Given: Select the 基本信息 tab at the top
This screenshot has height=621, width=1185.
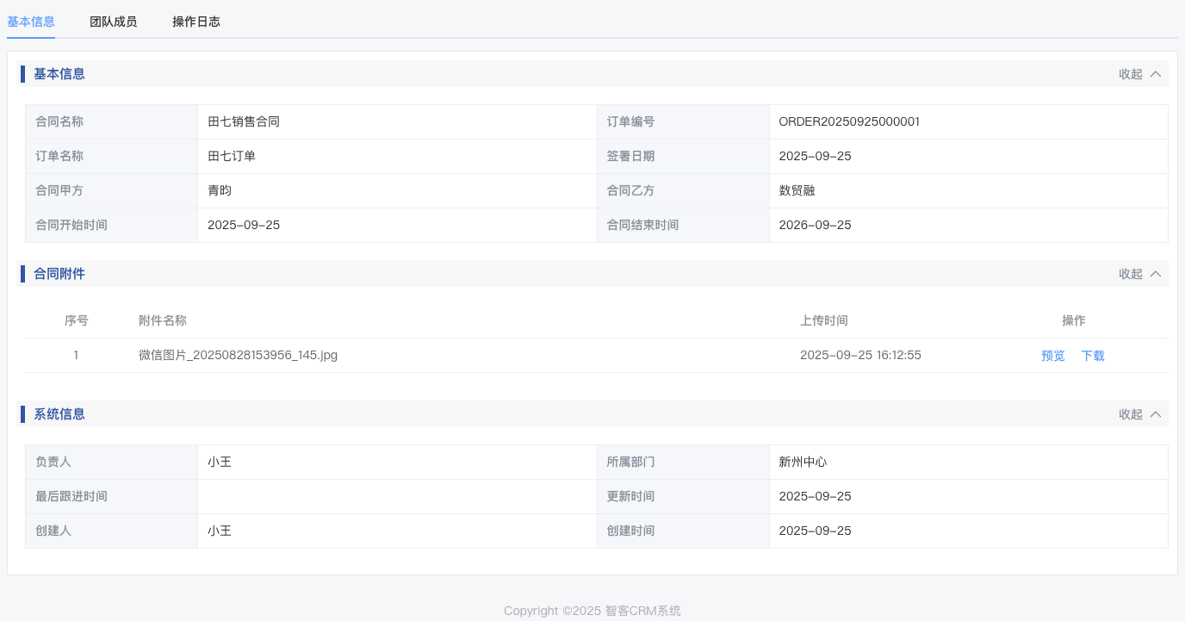Looking at the screenshot, I should tap(31, 22).
